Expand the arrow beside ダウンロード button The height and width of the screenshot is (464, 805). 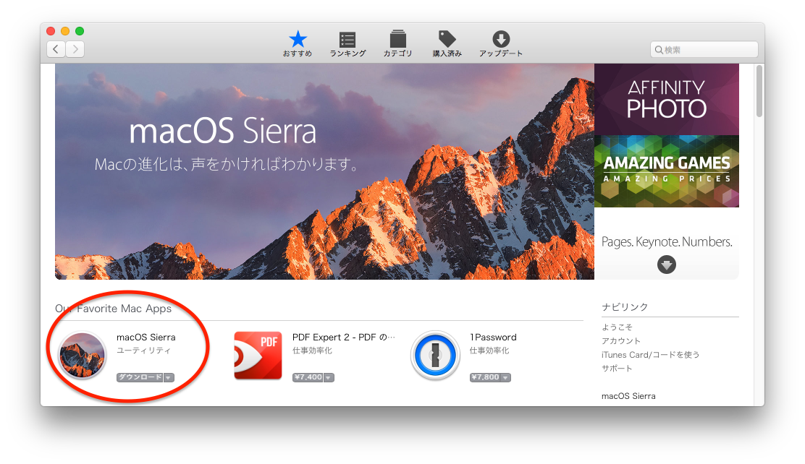click(169, 378)
